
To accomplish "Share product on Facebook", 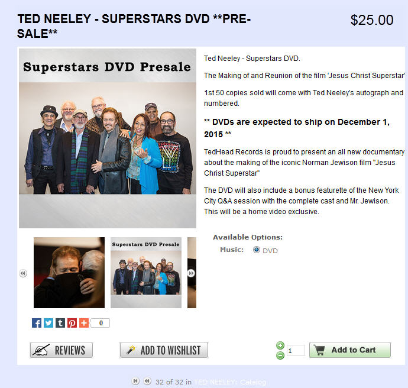I will pos(37,323).
